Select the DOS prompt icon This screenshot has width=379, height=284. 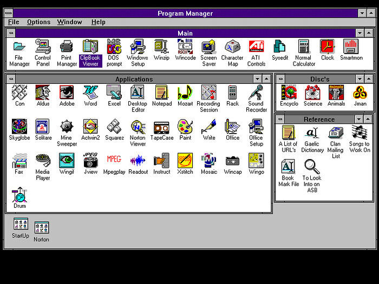tap(114, 47)
